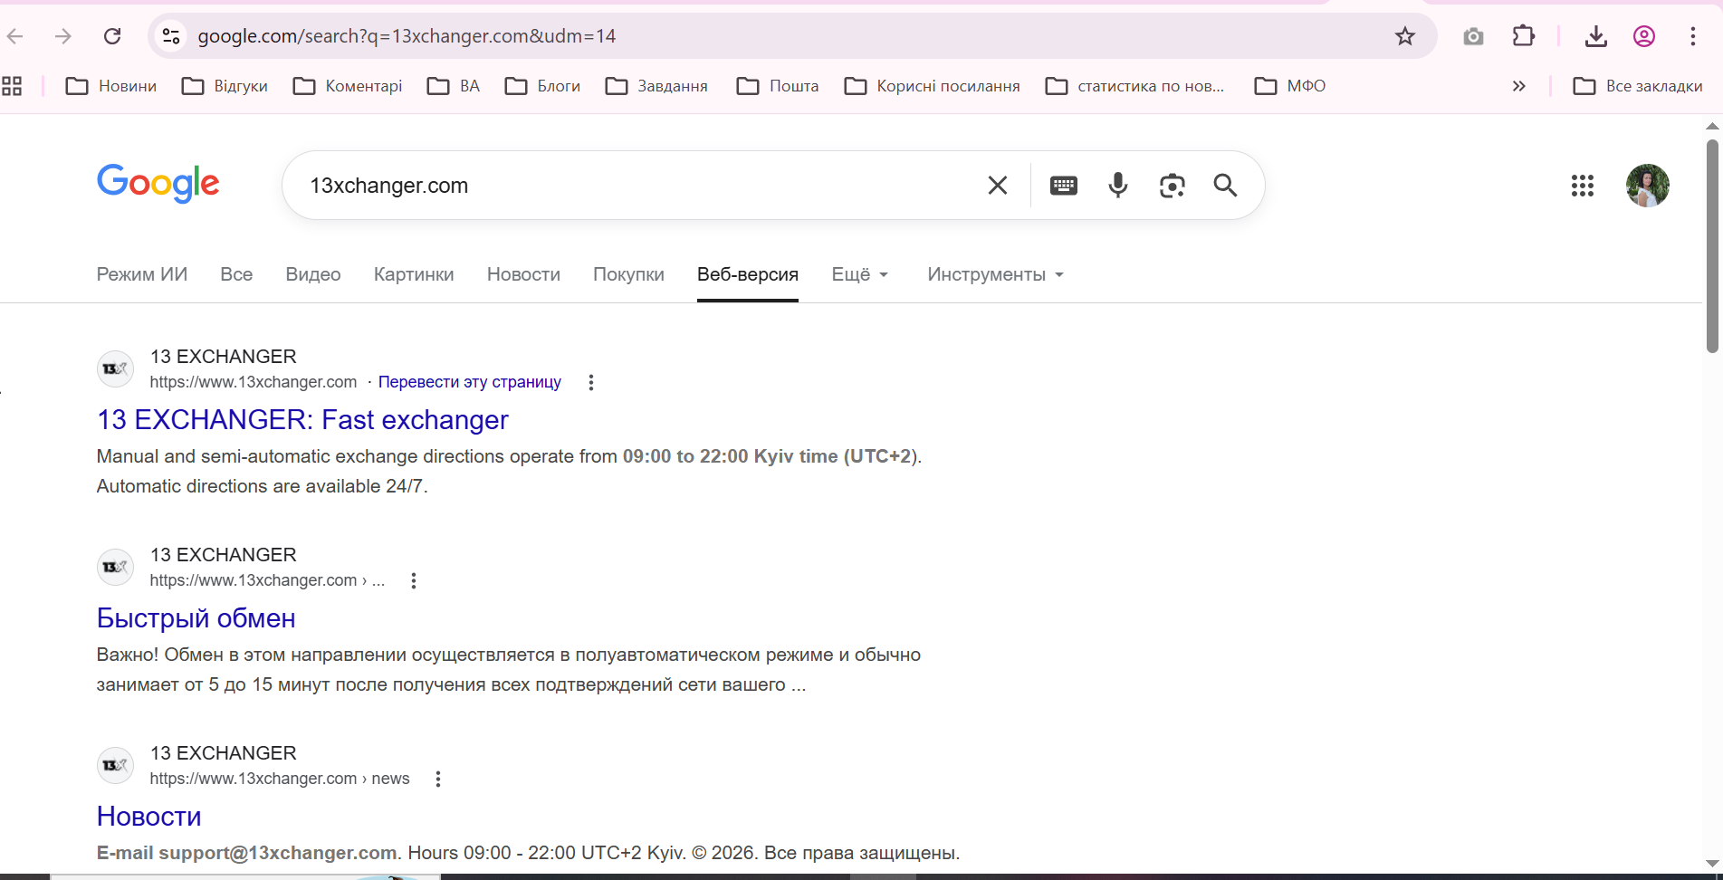Open options for the Быстрый обмен result
This screenshot has height=880, width=1723.
(414, 580)
